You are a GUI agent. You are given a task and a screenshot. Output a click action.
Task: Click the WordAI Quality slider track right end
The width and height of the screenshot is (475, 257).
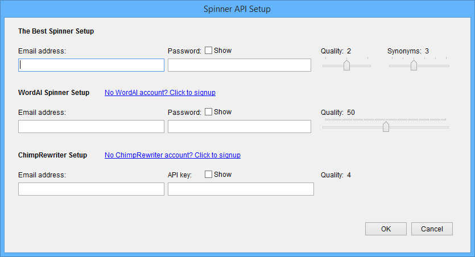(447, 127)
